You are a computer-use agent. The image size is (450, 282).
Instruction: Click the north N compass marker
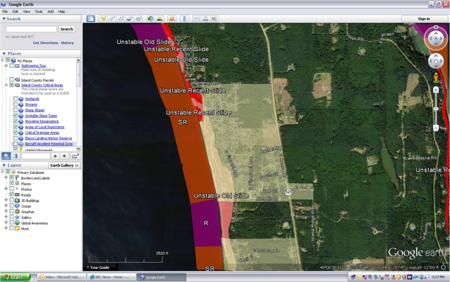[x=436, y=27]
